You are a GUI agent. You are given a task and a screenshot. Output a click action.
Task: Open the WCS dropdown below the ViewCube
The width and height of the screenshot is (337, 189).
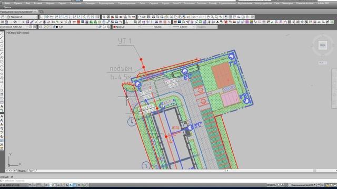click(323, 63)
